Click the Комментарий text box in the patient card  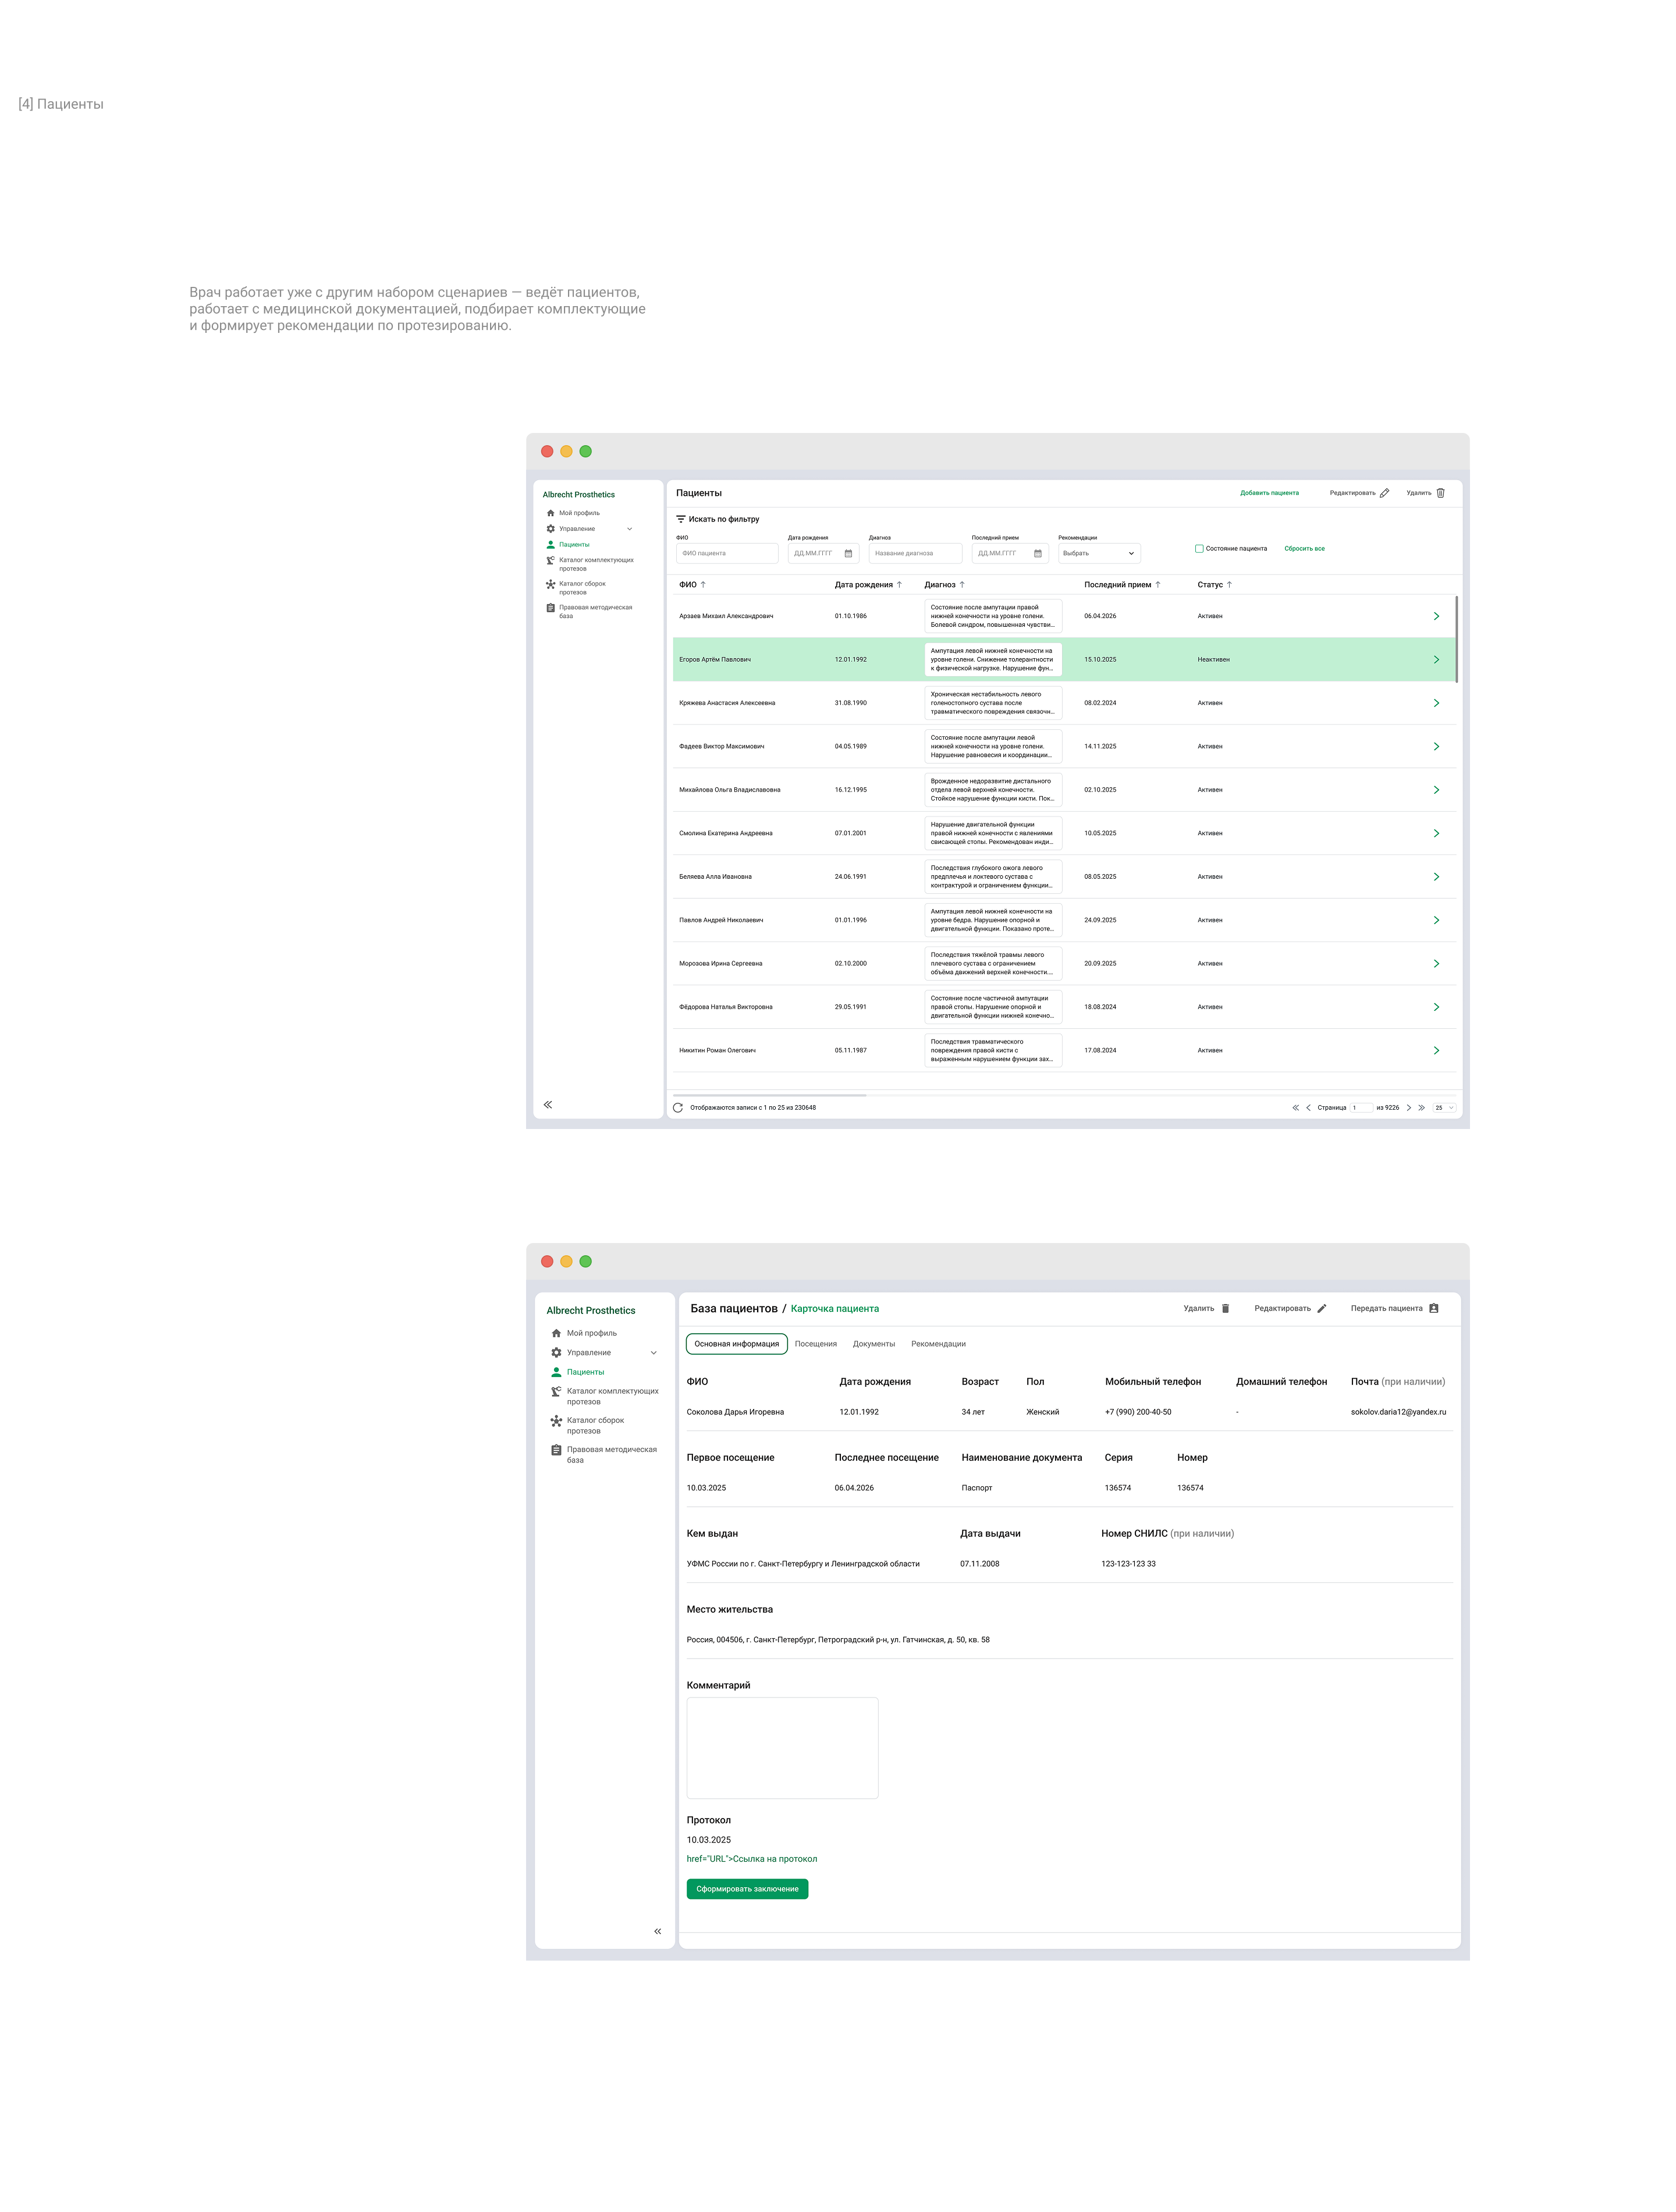point(782,1747)
